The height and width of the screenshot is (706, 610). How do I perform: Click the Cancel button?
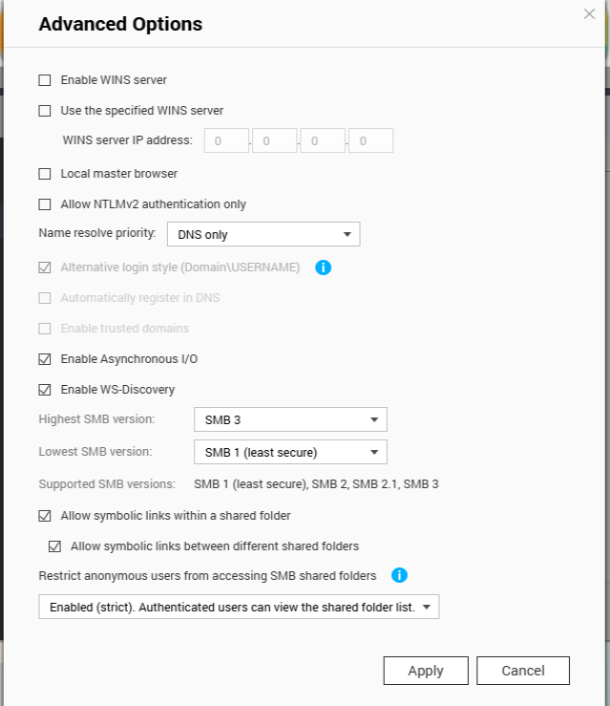pyautogui.click(x=523, y=671)
